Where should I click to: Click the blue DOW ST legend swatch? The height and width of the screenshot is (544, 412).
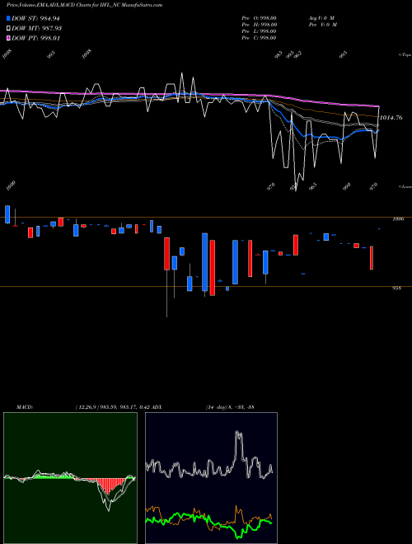tap(8, 18)
